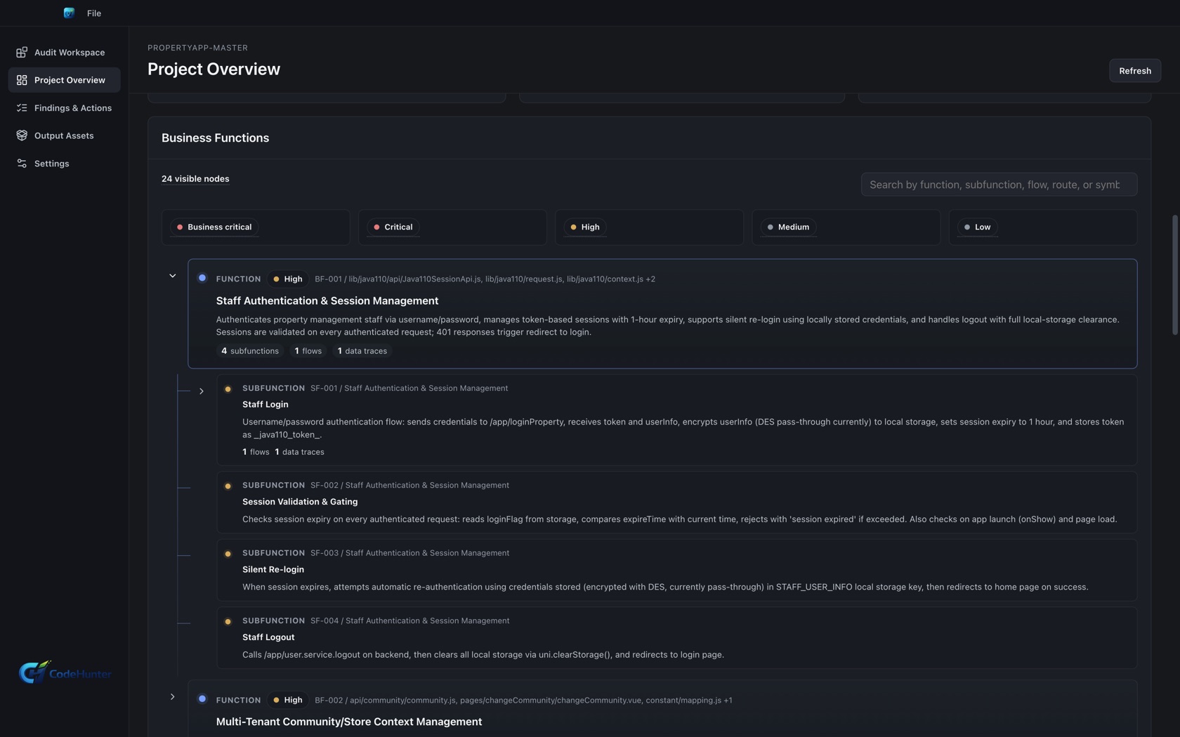Click the page vertical scrollbar thumb
The height and width of the screenshot is (737, 1180).
[x=1174, y=275]
